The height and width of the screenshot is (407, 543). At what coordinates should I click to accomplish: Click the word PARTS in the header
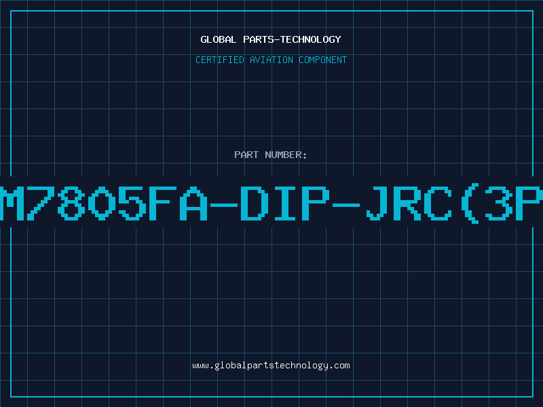point(259,39)
